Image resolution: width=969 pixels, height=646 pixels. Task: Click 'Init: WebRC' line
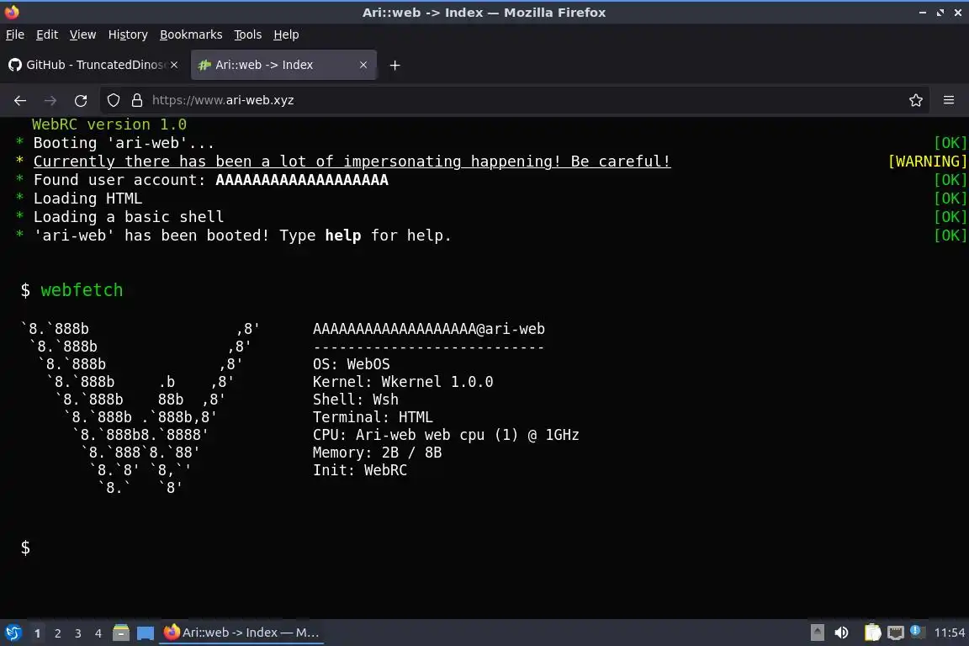click(x=360, y=470)
